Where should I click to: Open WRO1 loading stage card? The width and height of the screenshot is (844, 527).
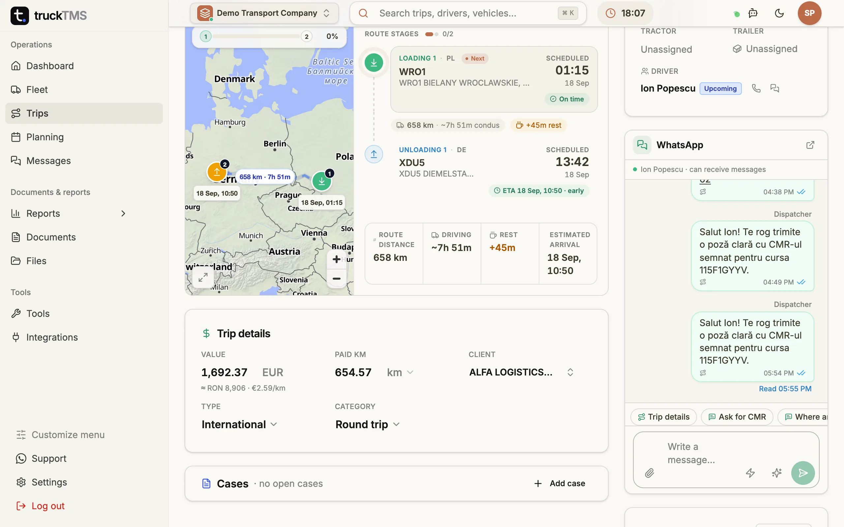pyautogui.click(x=494, y=79)
